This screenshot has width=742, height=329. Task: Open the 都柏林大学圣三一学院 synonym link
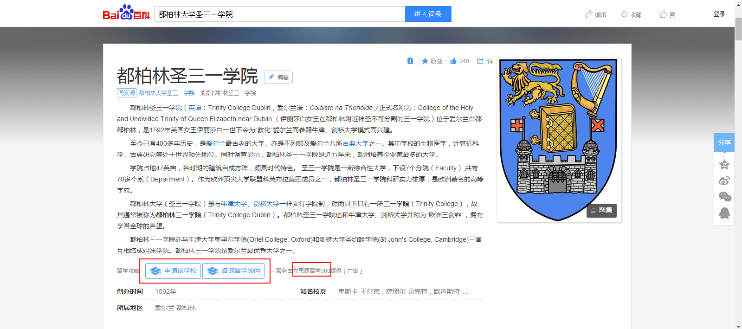(x=167, y=93)
